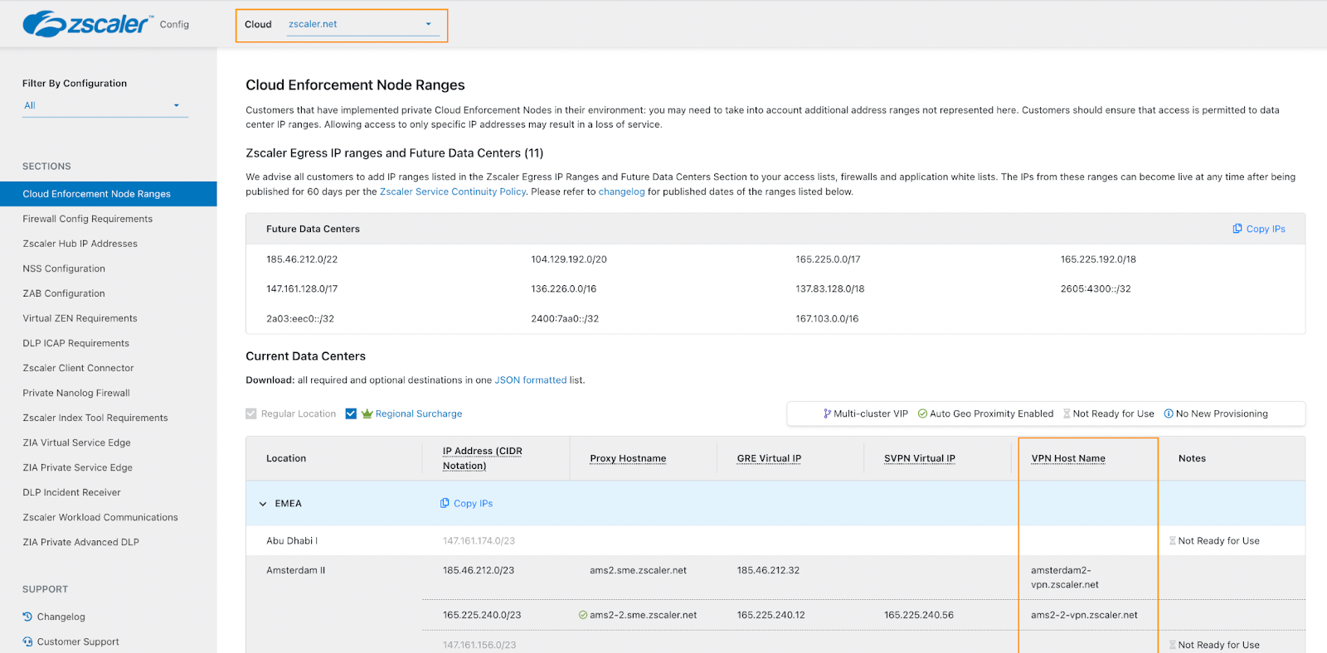1327x653 pixels.
Task: Click the Not Ready for Use hourglass legend icon
Action: 1067,414
